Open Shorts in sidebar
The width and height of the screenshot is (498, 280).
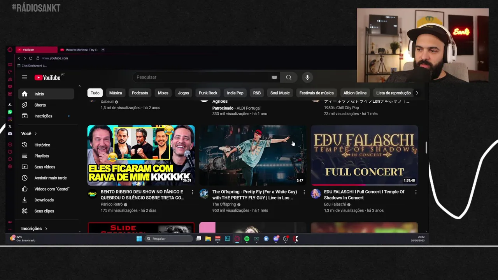click(46, 105)
